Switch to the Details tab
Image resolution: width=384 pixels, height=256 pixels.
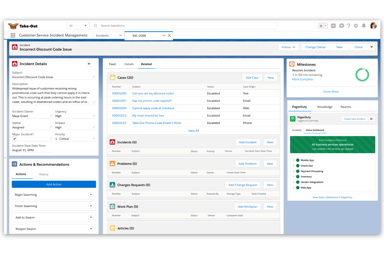(x=129, y=64)
